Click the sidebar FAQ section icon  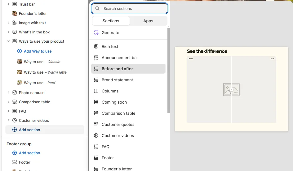tap(14, 111)
